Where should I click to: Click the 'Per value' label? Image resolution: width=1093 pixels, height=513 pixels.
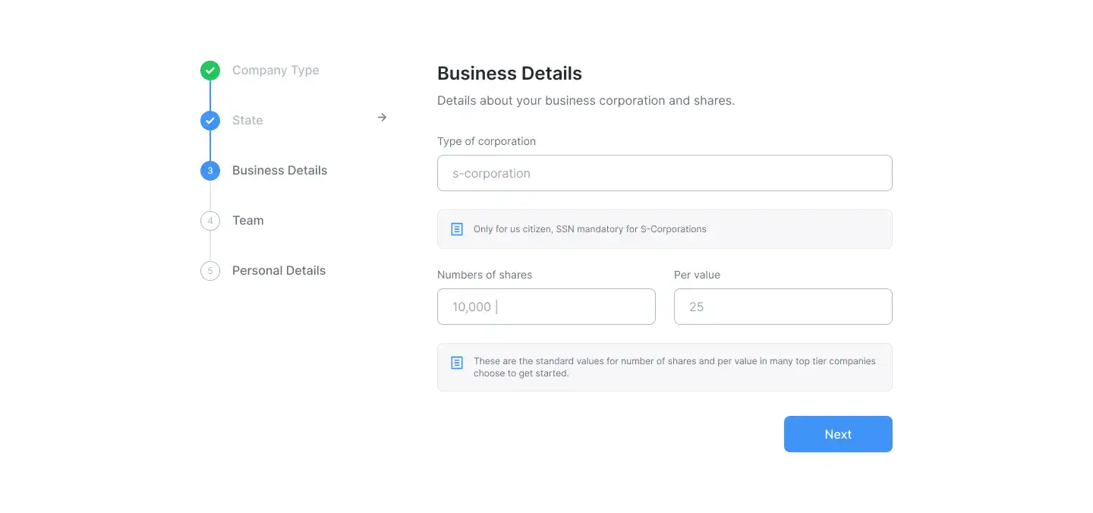(697, 275)
